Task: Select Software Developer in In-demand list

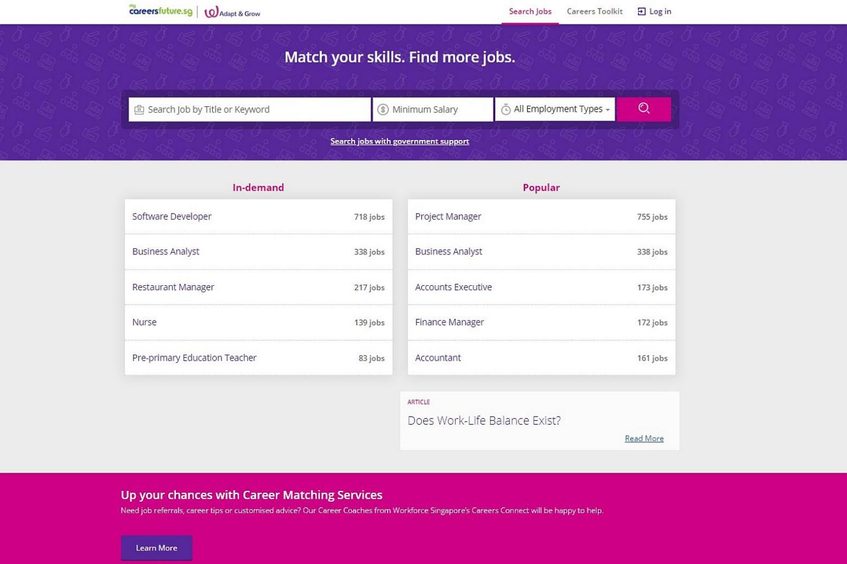Action: point(171,216)
